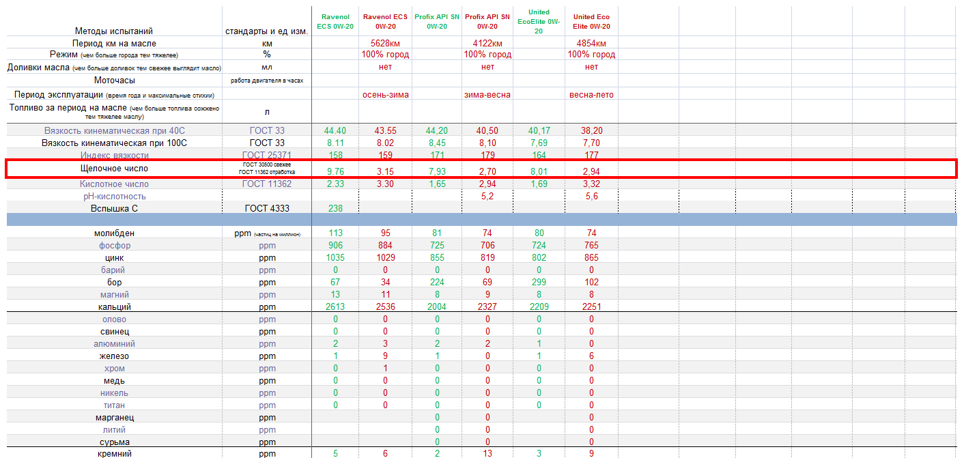Image resolution: width=964 pixels, height=458 pixels.
Task: Click the 'молибден' row label
Action: pos(114,233)
